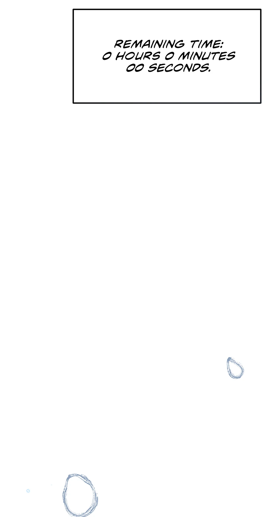Click the word HOURS
Screen dimensions: 279x517
tap(137, 56)
